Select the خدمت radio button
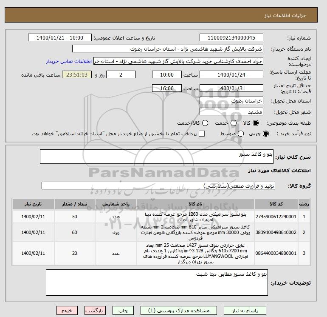327x317 pixels. click(x=234, y=123)
